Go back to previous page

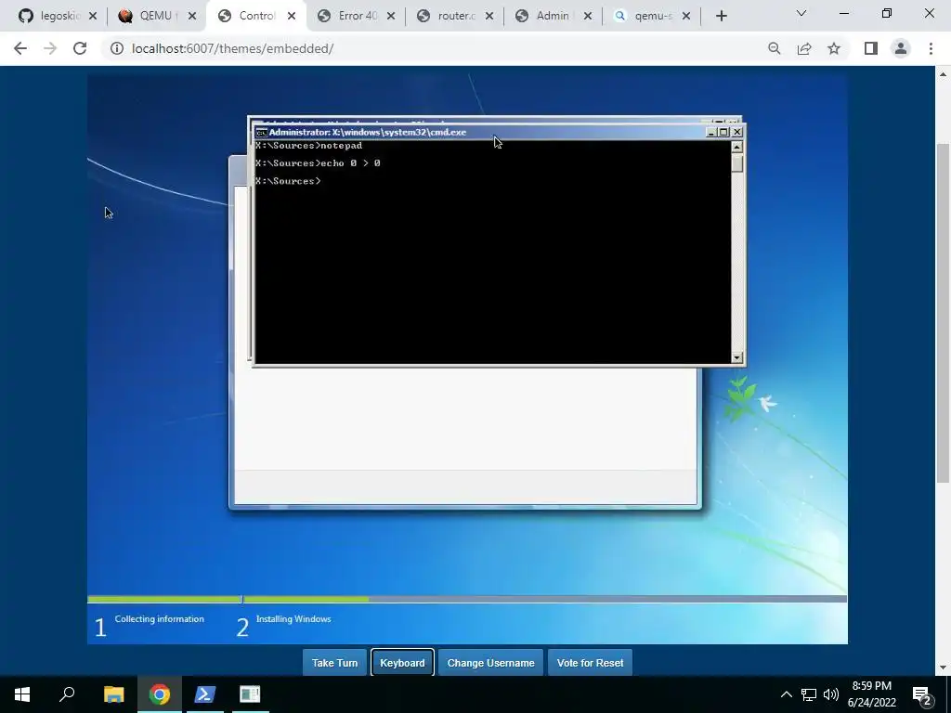[x=20, y=48]
